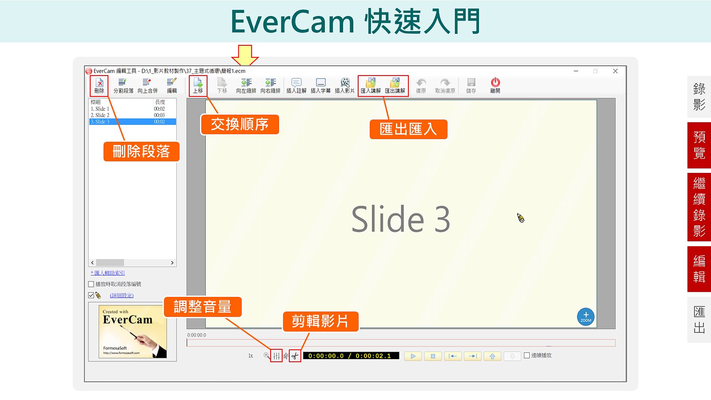Click the 刪除 delete segment icon
This screenshot has height=400, width=711.
click(x=99, y=85)
